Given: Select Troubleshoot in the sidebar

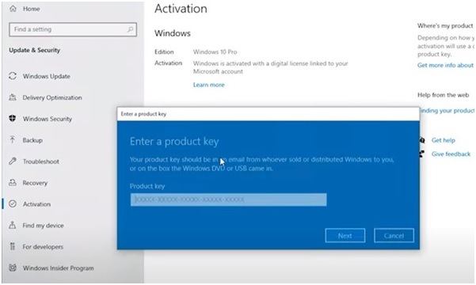Looking at the screenshot, I should coord(41,161).
